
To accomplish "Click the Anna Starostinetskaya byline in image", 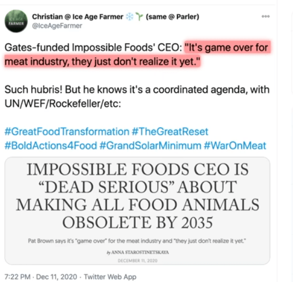I will tap(137, 253).
